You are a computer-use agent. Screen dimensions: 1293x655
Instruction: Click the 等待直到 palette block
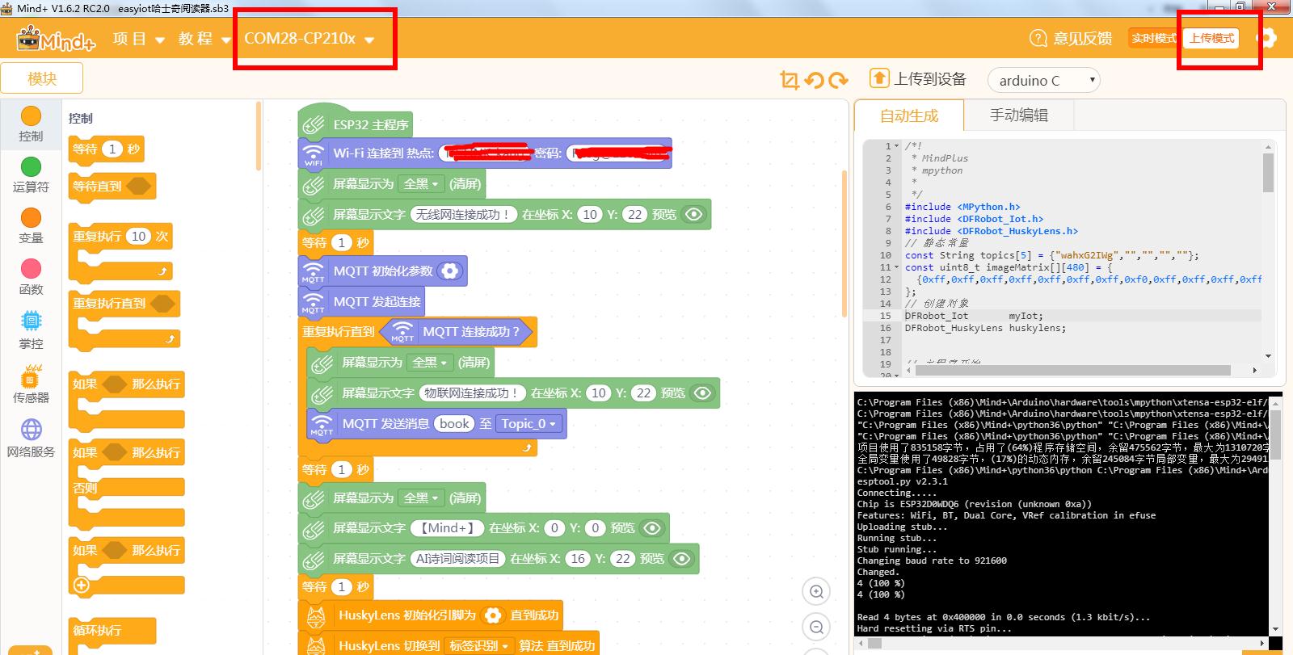(112, 187)
